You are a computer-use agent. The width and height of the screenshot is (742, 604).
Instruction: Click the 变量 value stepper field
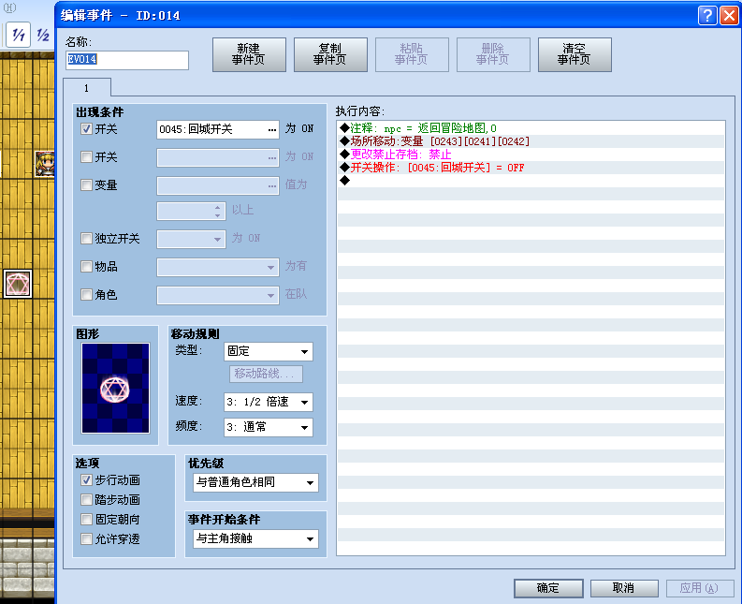coord(191,211)
